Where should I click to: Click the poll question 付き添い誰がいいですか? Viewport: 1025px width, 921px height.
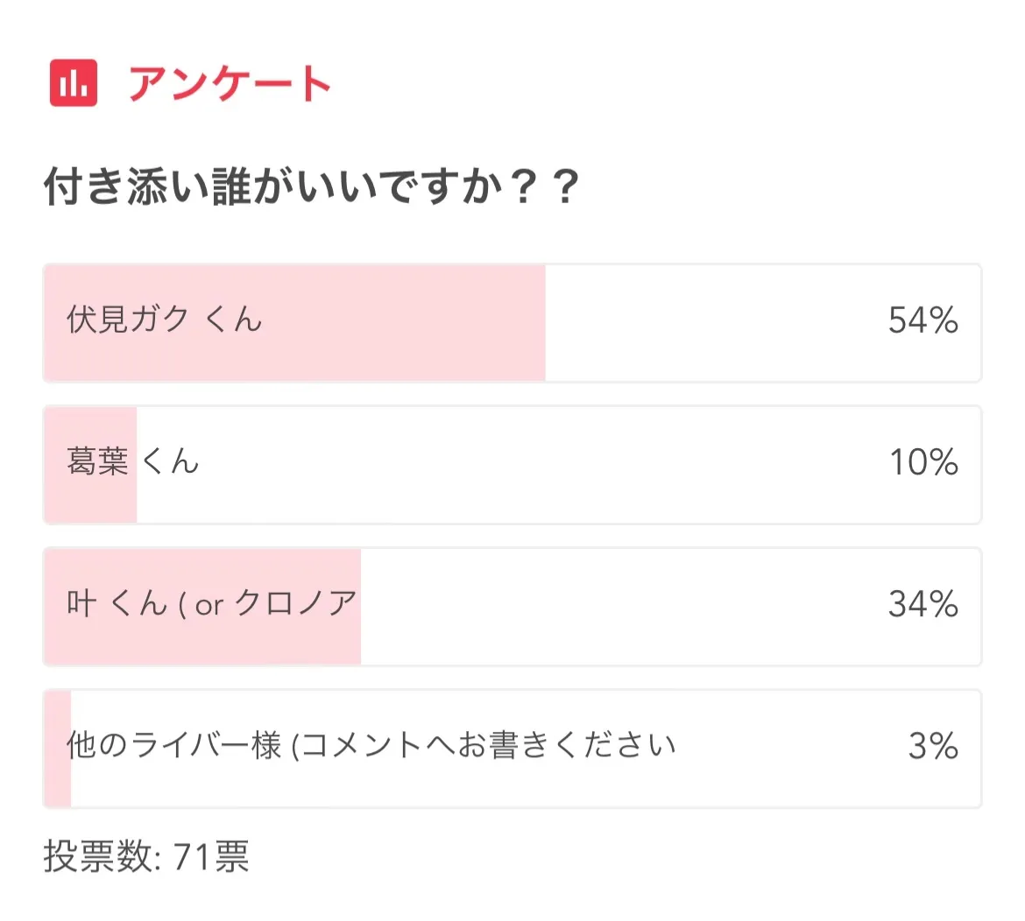coord(311,186)
